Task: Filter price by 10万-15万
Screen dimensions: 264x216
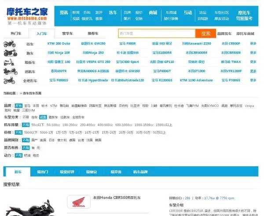Action: (92, 132)
